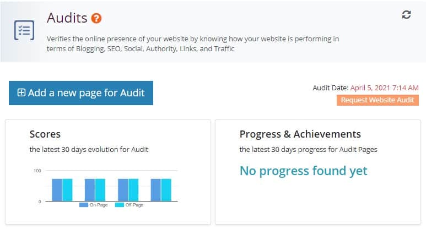Click On-Page legend label
The image size is (426, 229).
tap(99, 205)
